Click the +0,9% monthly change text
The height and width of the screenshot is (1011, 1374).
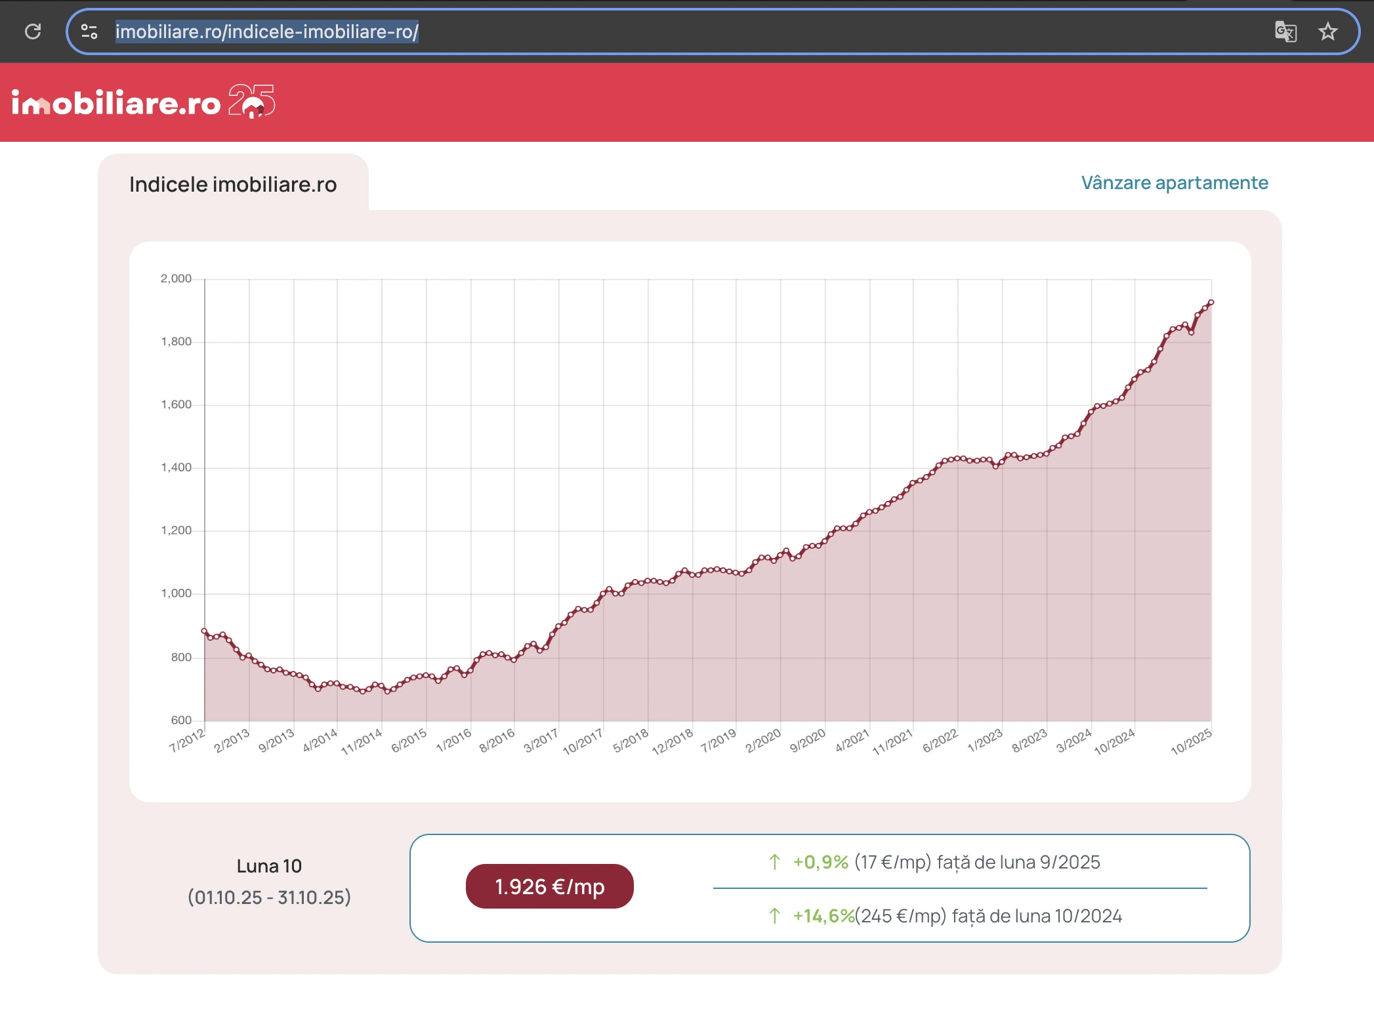(820, 862)
